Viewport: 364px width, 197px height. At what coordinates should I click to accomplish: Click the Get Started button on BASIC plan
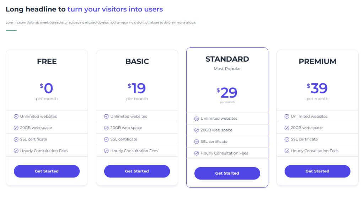[x=137, y=171]
